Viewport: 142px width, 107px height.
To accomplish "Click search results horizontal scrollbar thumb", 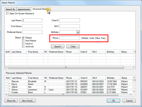I will tap(66, 67).
